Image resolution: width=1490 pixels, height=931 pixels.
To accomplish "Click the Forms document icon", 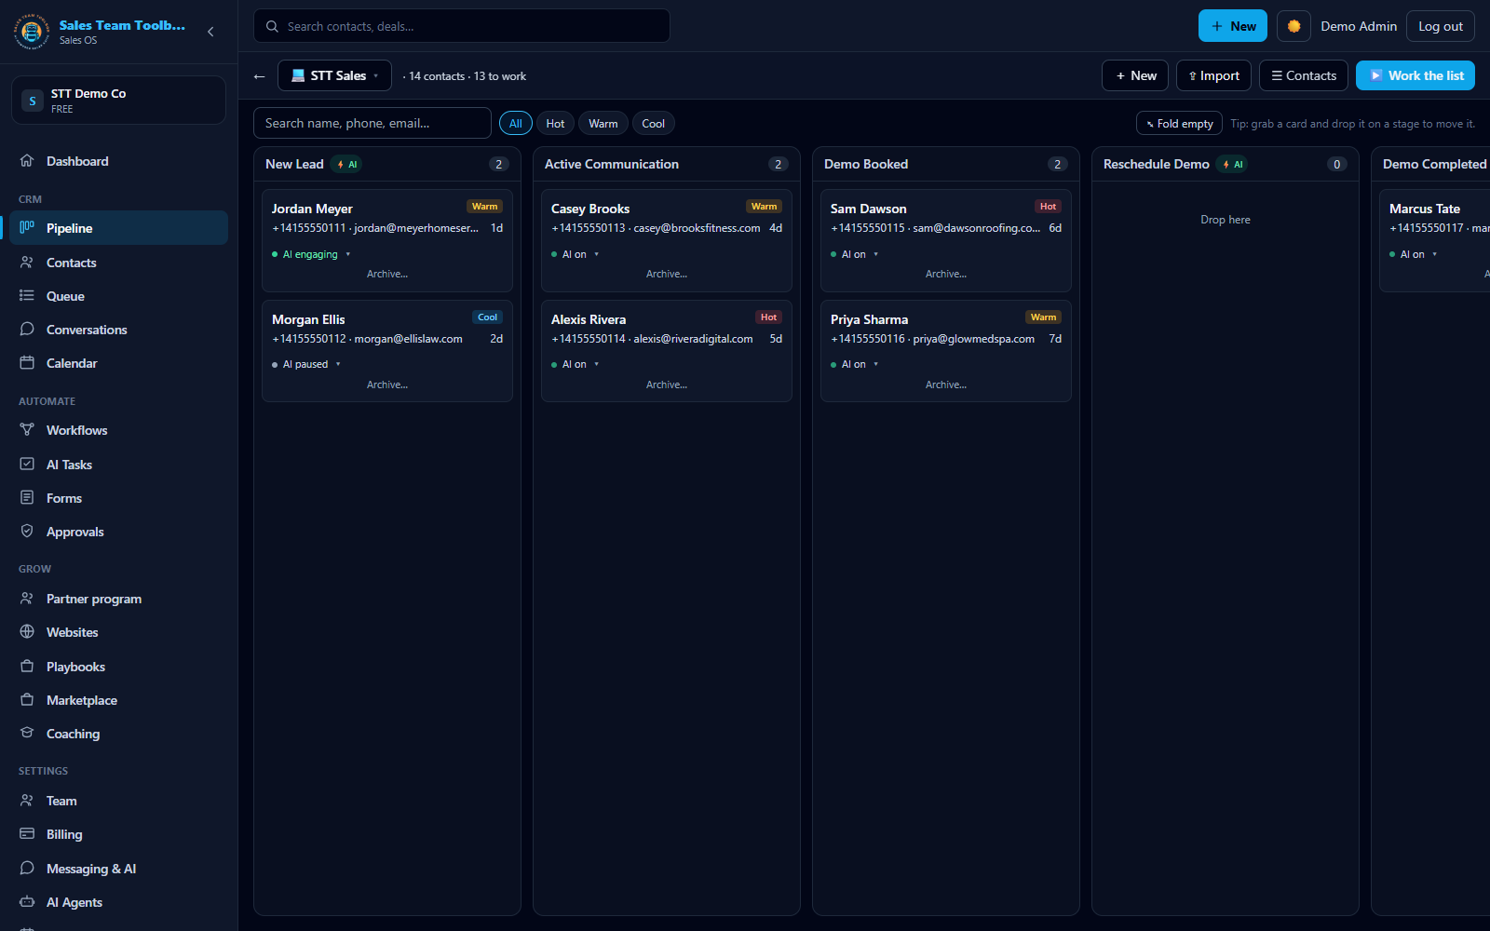I will 27,498.
